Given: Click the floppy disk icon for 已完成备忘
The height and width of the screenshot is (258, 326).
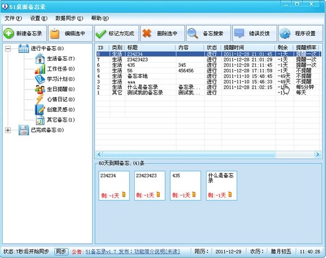Looking at the screenshot, I should (x=23, y=130).
